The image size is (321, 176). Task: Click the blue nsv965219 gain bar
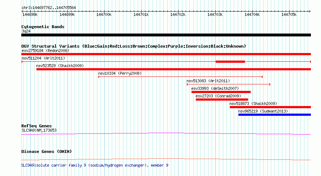click(x=274, y=115)
